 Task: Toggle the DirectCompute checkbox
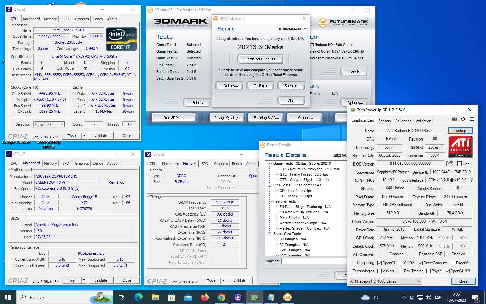click(420, 263)
